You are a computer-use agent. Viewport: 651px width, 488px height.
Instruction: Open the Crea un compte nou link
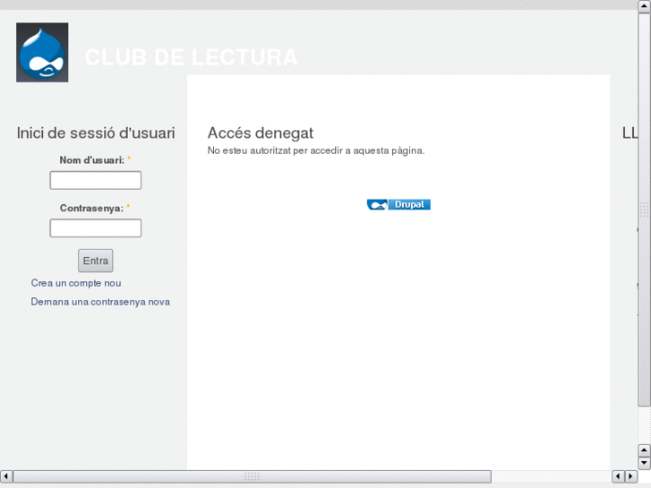click(76, 283)
